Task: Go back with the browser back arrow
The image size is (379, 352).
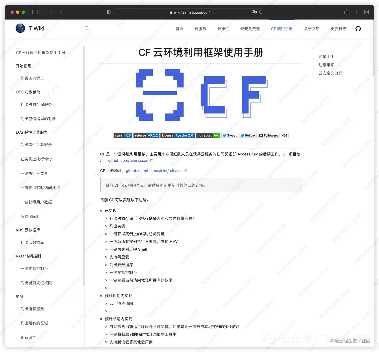Action: click(51, 12)
